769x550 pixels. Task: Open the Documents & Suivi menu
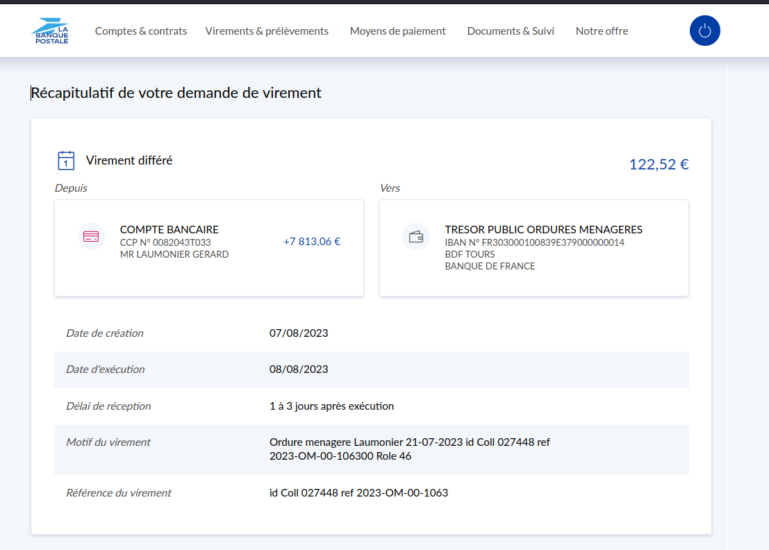pyautogui.click(x=511, y=31)
